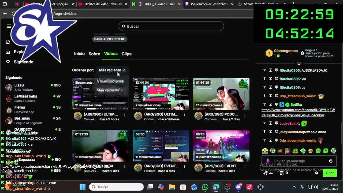The height and width of the screenshot is (193, 343).
Task: Open options menu for the 5-hours-ago video
Action: click(x=124, y=114)
